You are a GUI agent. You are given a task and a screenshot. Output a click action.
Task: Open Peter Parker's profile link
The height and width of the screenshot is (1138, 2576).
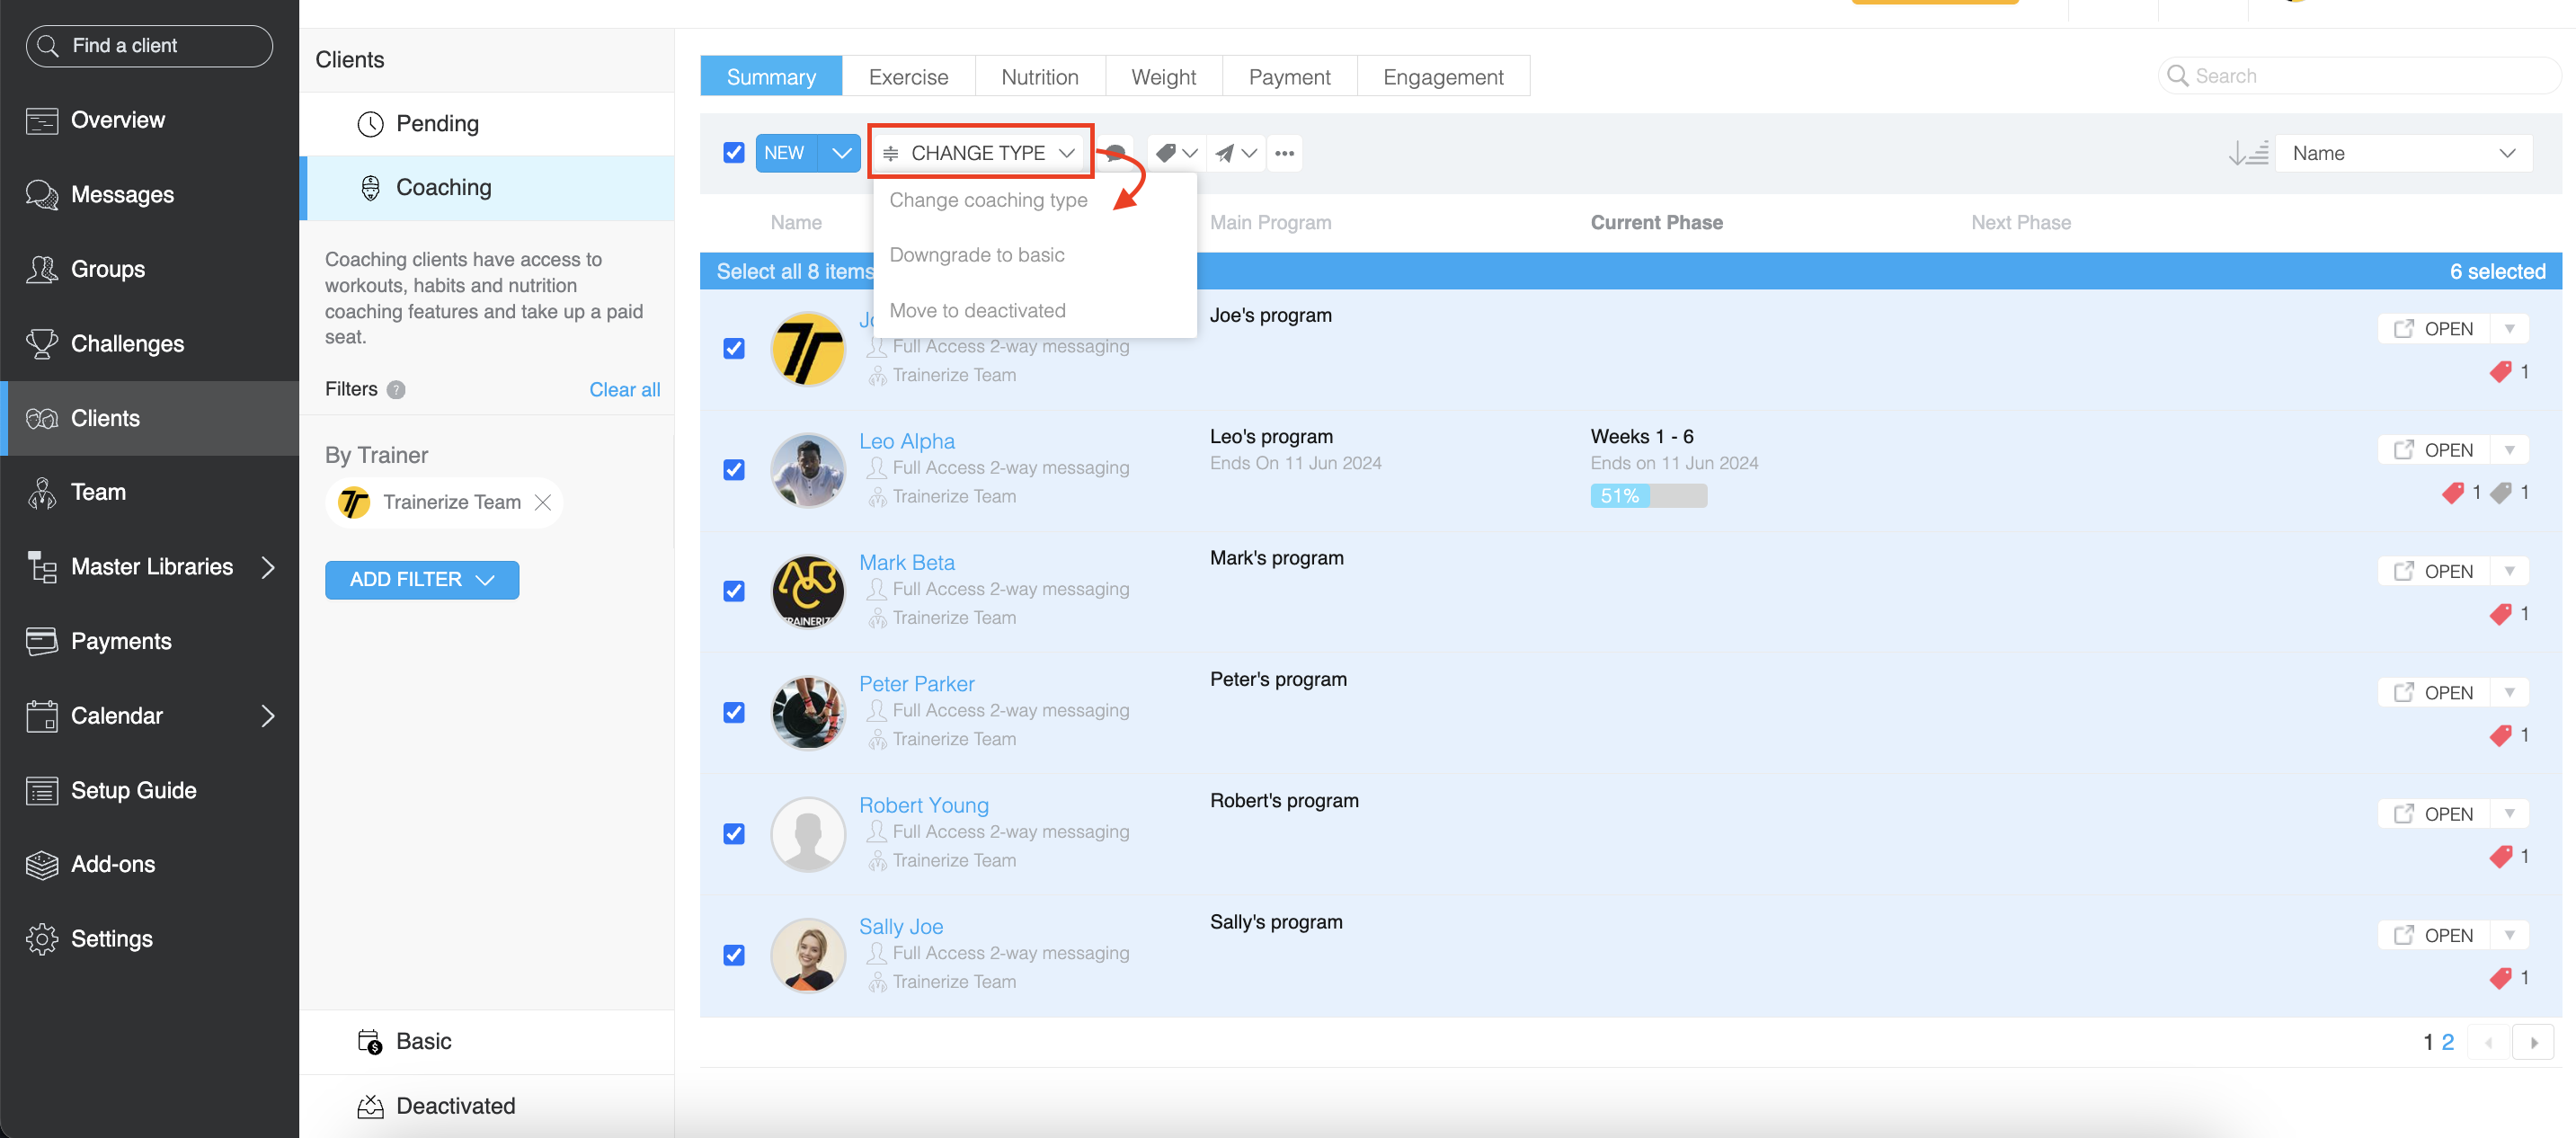coord(916,684)
